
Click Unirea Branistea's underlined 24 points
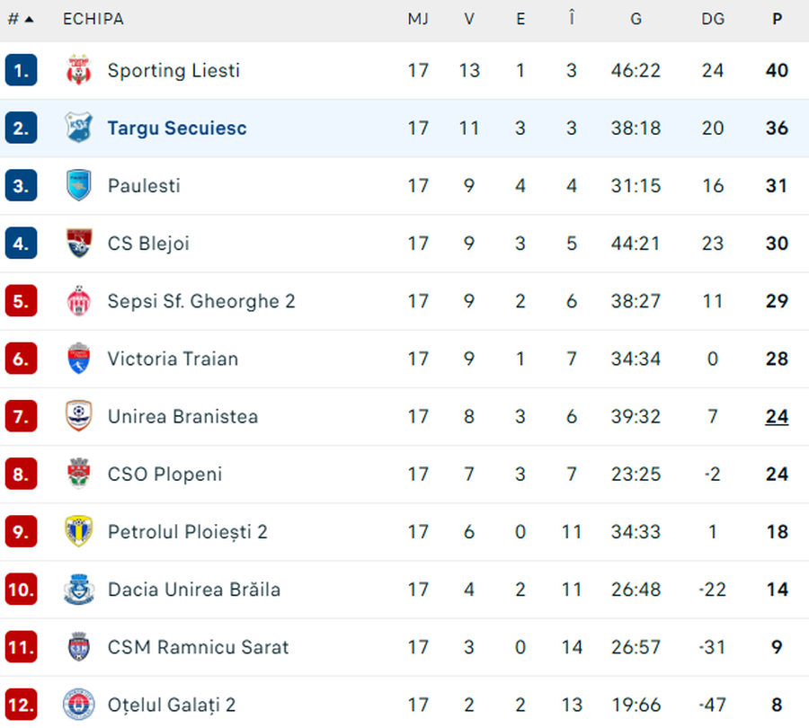[x=777, y=416]
